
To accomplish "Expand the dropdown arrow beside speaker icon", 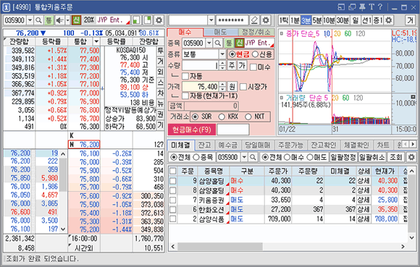I will (68, 20).
